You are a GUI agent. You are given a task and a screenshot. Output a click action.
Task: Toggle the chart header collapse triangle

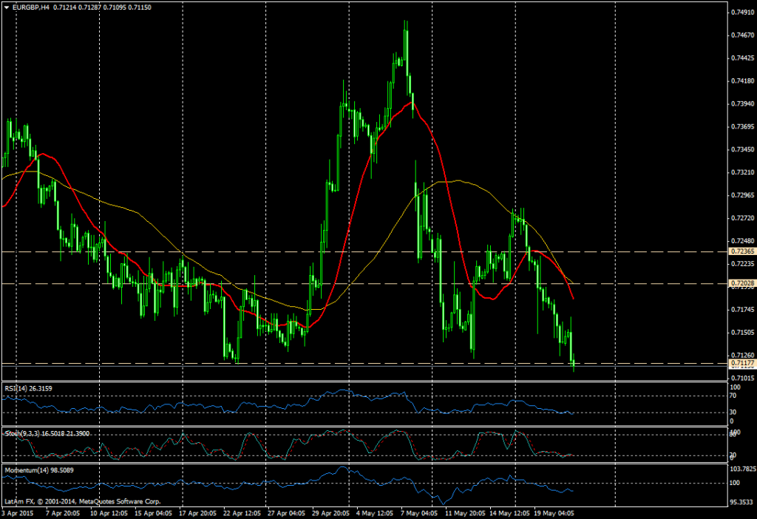click(7, 5)
